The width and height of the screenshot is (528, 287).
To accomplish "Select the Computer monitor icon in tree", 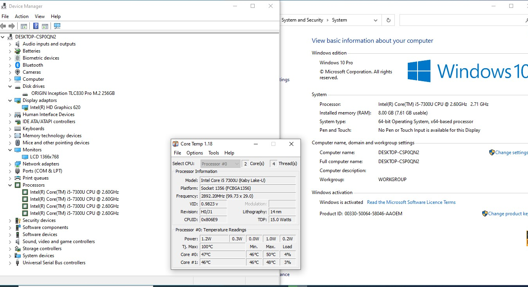I will [18, 79].
